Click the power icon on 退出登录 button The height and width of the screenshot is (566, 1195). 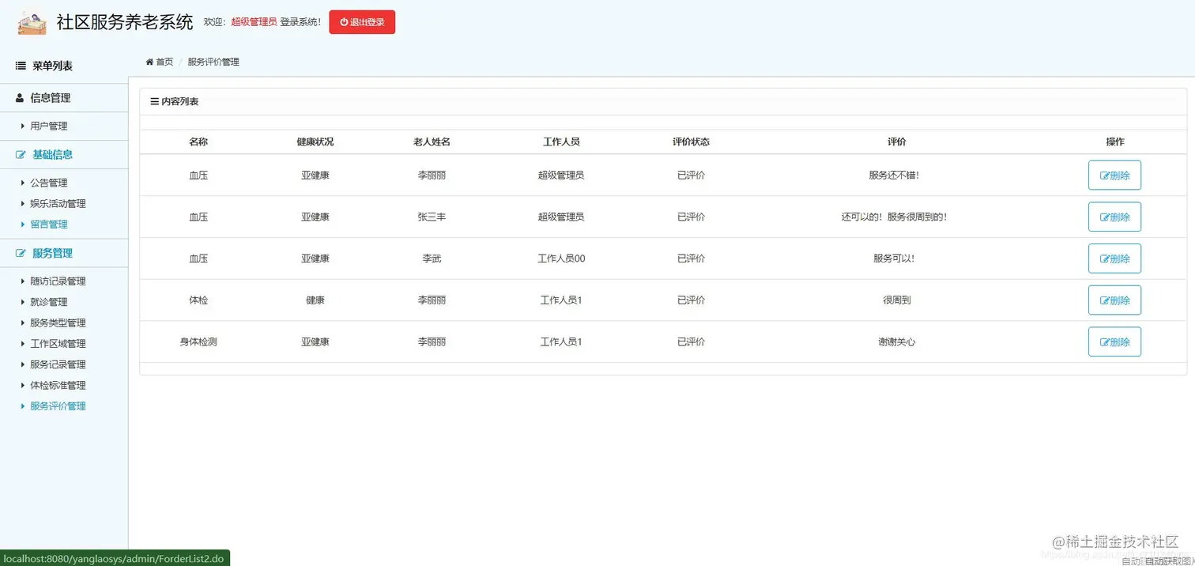[x=344, y=22]
